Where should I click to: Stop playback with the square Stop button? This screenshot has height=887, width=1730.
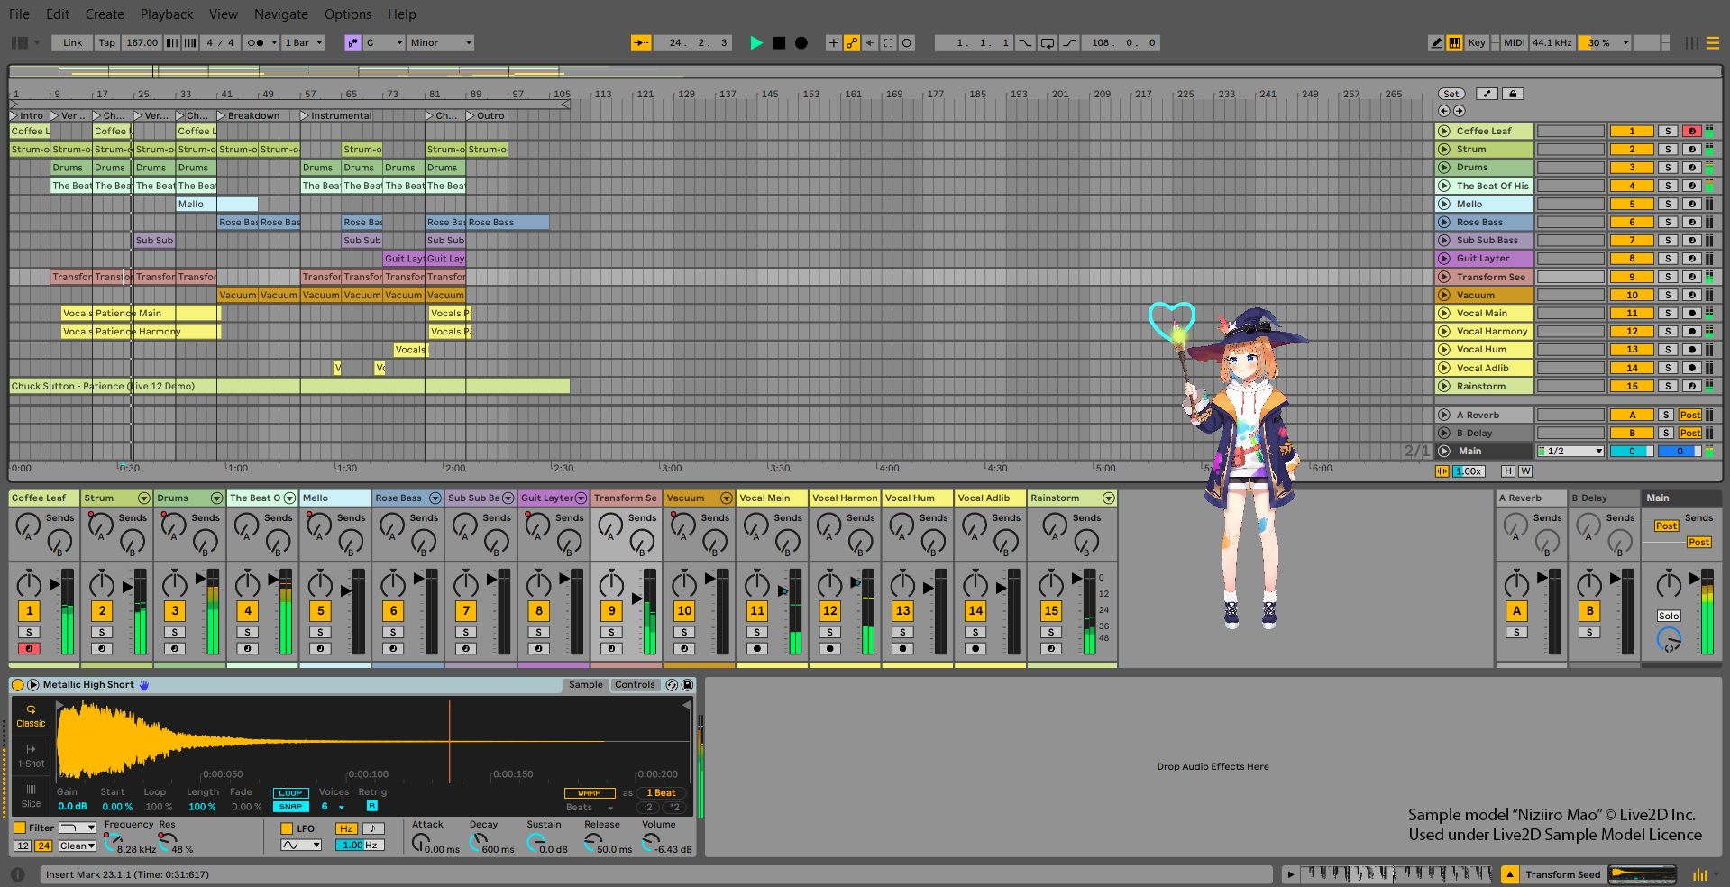click(x=779, y=42)
